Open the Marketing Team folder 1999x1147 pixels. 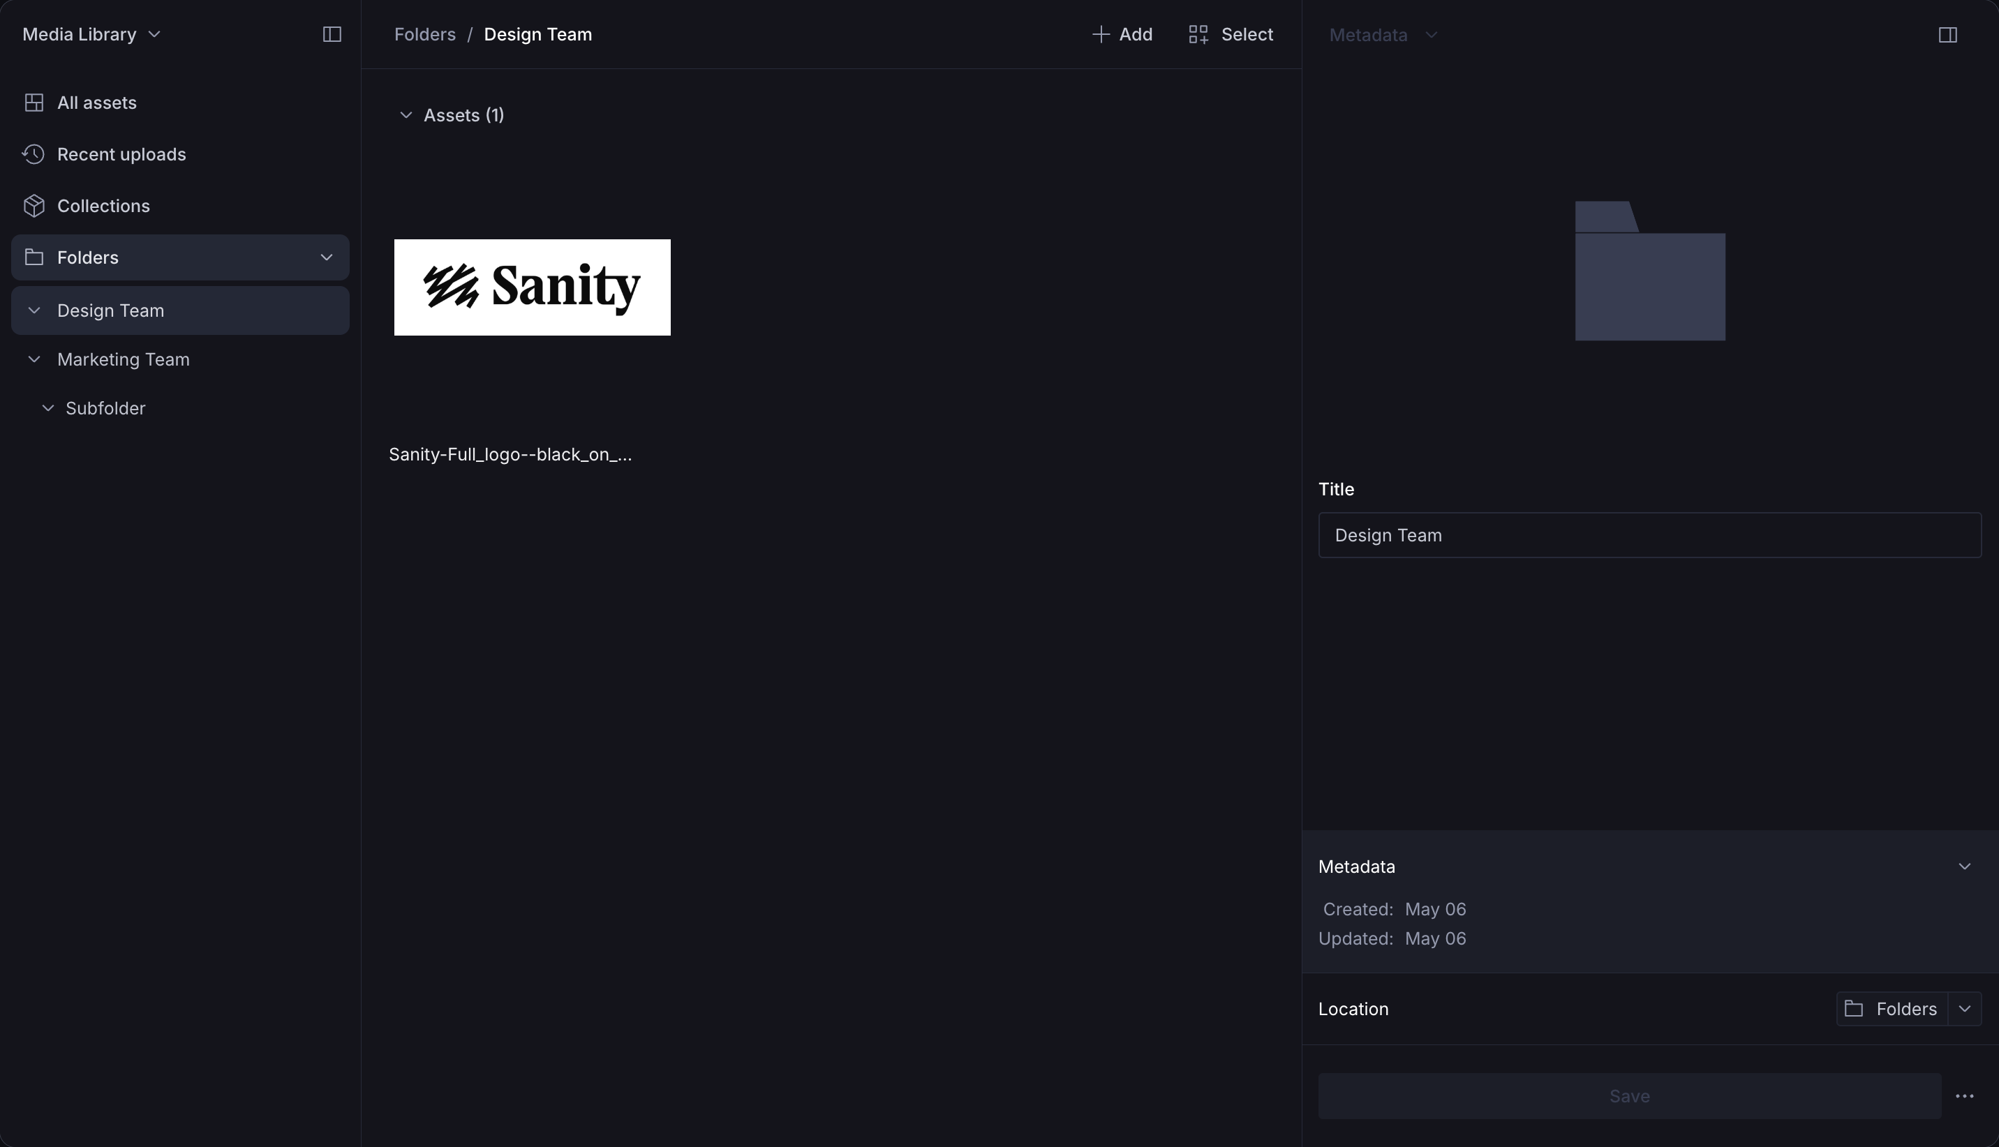123,359
